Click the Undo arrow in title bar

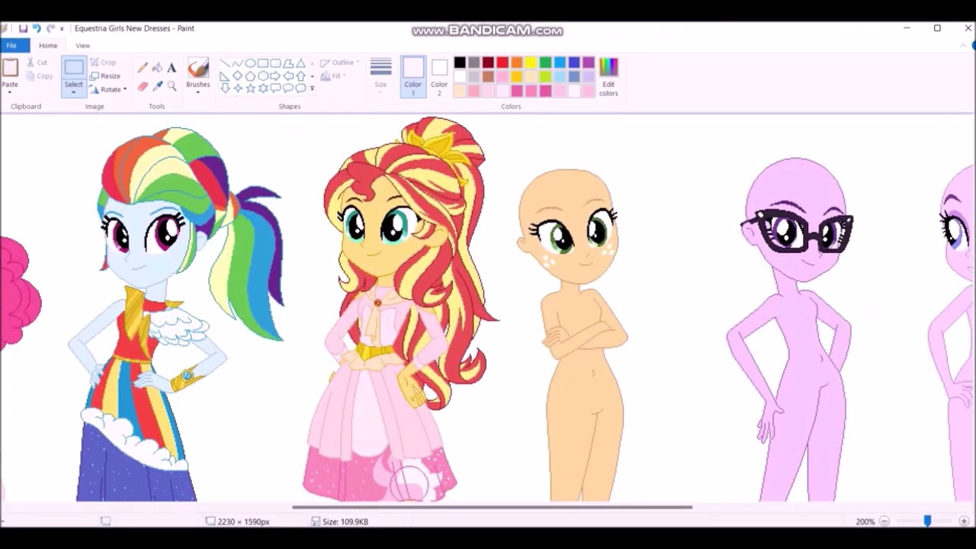tap(36, 28)
